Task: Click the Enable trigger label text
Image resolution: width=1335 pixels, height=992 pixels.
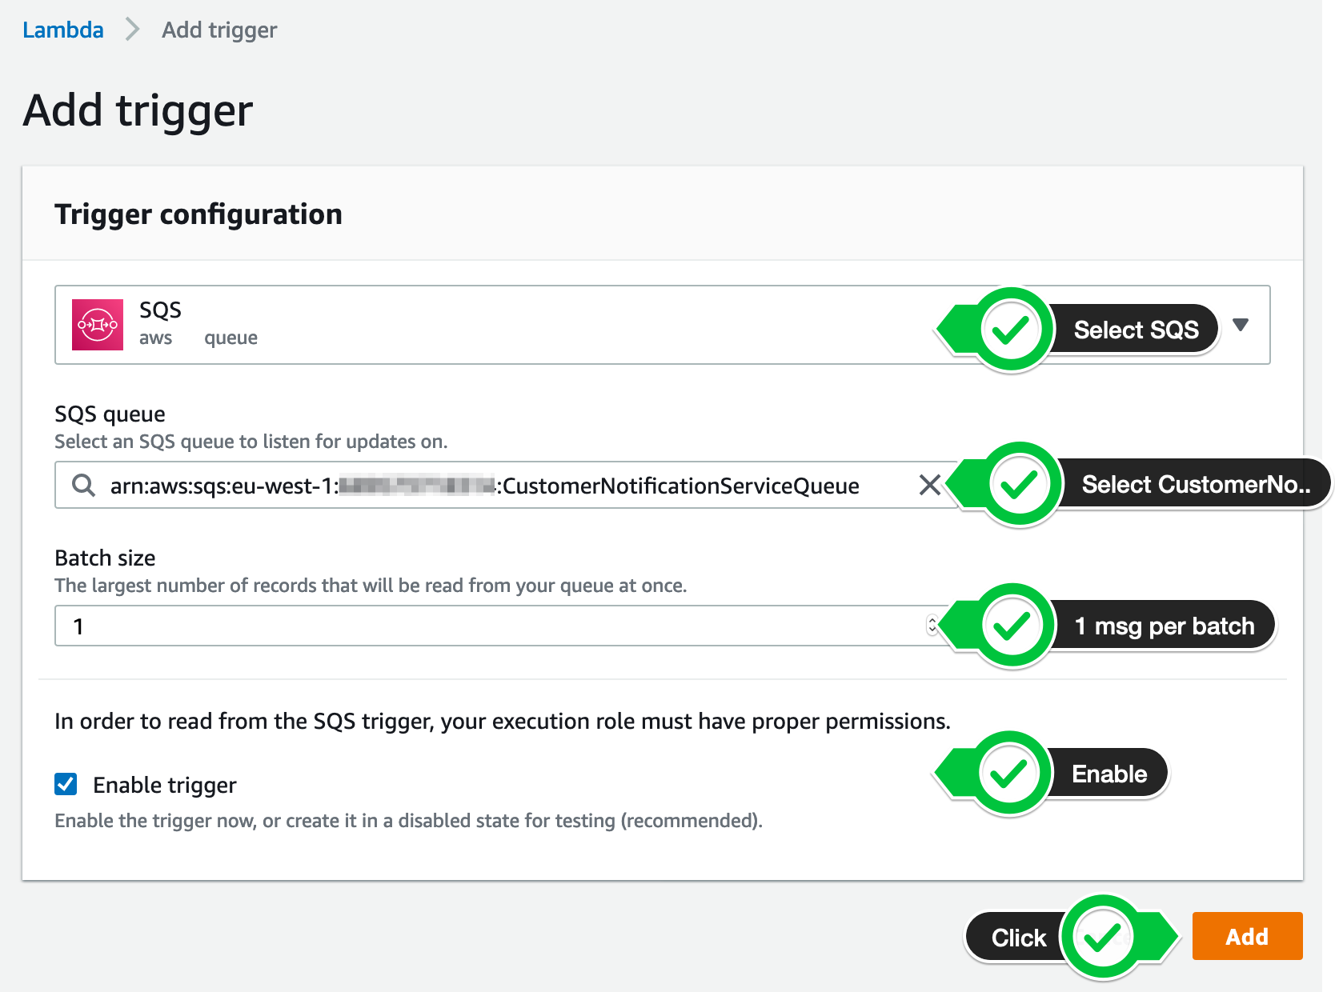Action: 165,785
